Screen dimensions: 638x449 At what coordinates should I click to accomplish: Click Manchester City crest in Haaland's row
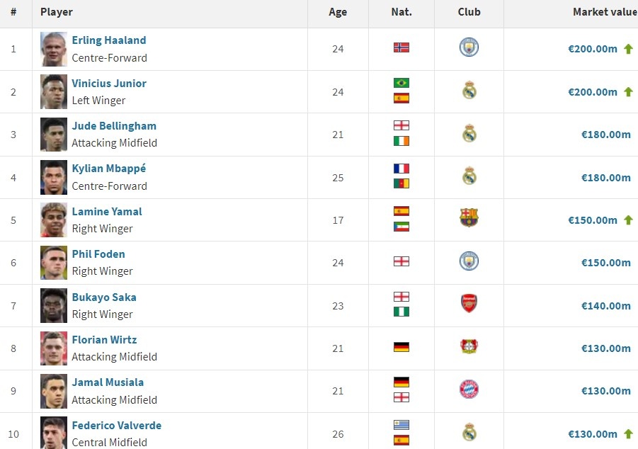469,48
